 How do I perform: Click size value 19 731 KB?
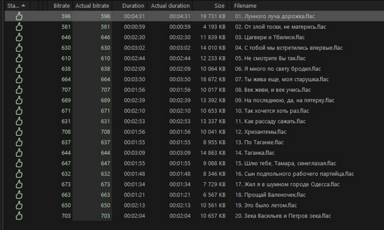213,16
